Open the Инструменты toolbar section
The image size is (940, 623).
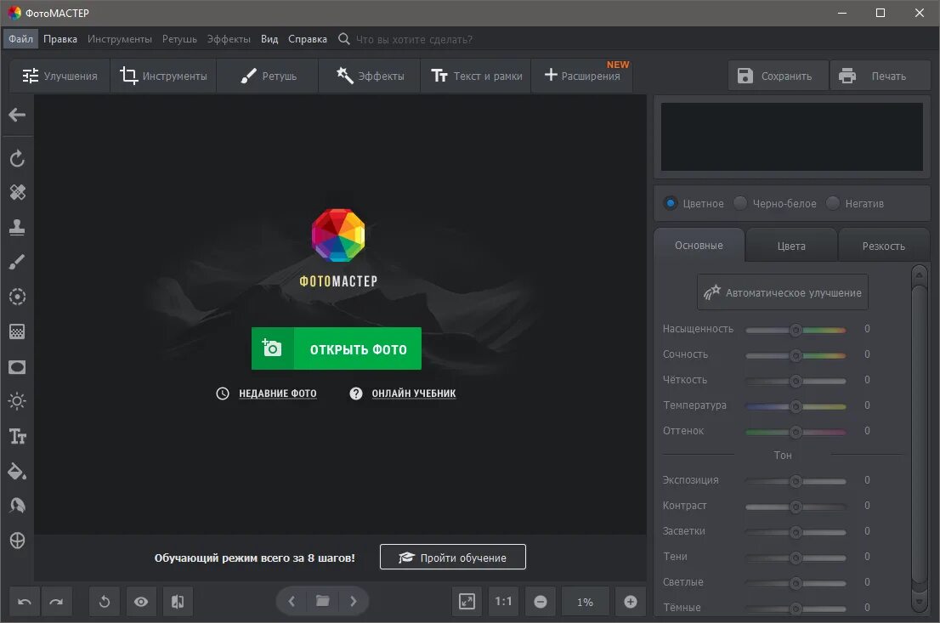(x=163, y=76)
